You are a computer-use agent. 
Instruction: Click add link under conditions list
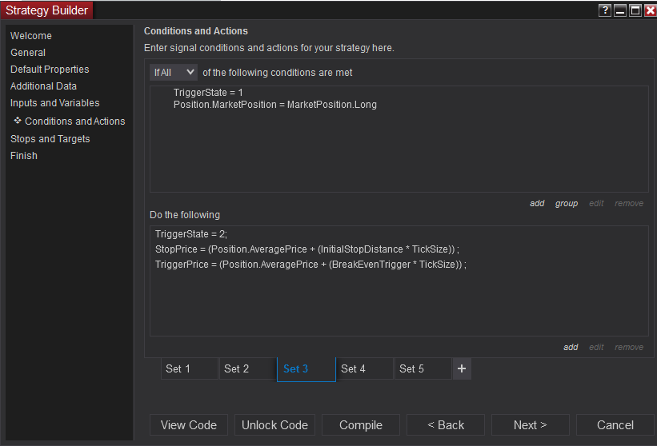(x=537, y=203)
